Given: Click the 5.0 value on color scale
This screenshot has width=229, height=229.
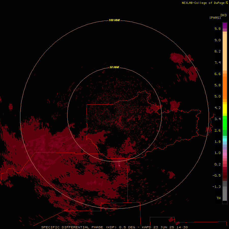Looking at the screenshot, I should click(218, 96).
